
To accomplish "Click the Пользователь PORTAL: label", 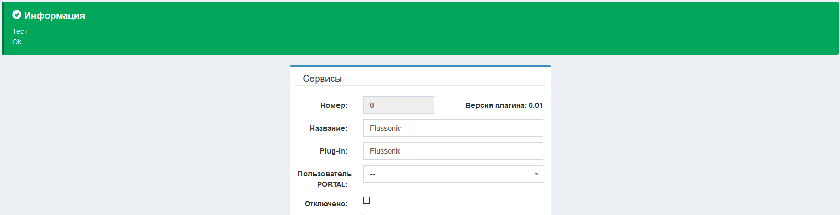I will tap(324, 179).
